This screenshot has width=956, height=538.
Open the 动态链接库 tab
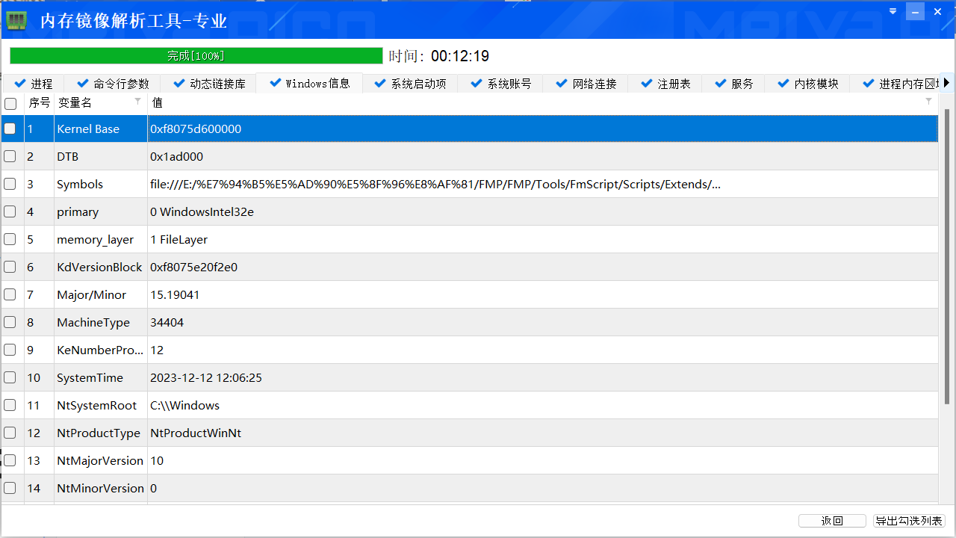click(x=208, y=84)
